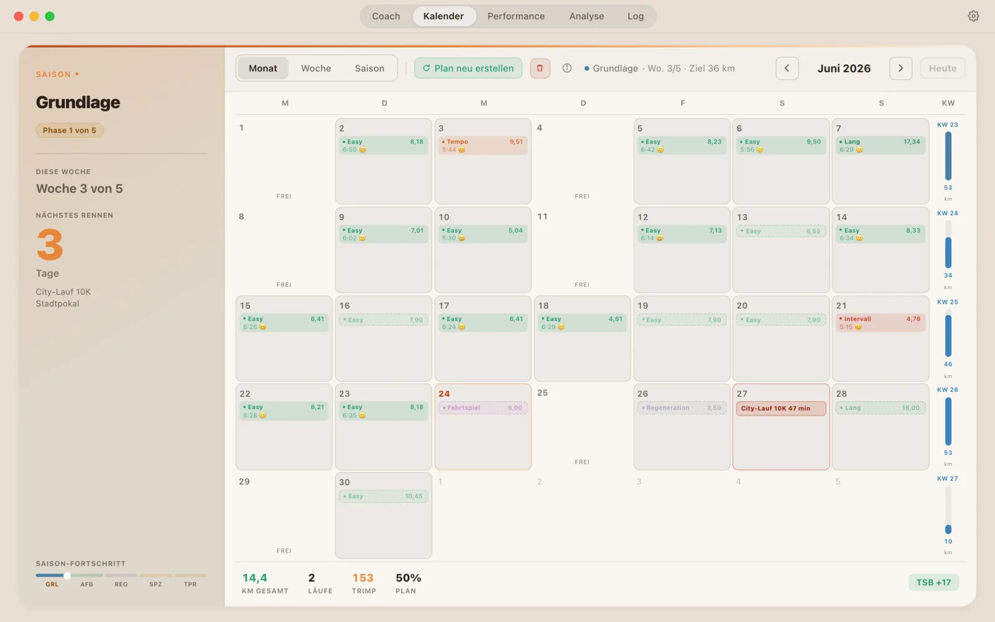Click the City-Lauf 10K Stadtpokal race text
The image size is (995, 622).
(x=63, y=298)
